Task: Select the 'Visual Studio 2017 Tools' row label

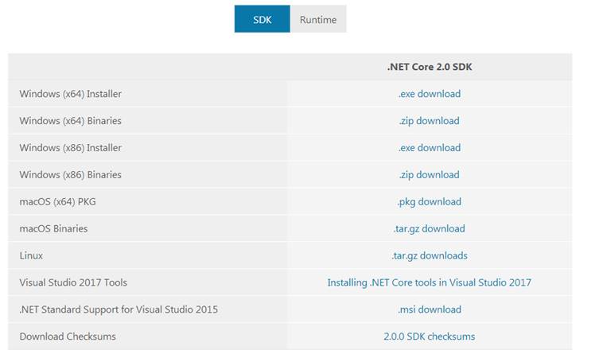Action: (x=73, y=282)
